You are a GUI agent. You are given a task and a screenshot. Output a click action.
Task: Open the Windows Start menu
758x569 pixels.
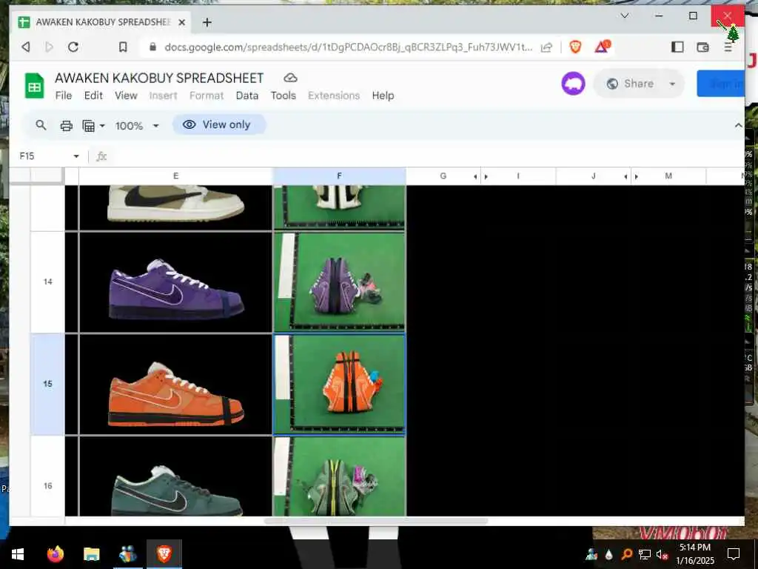coord(18,554)
